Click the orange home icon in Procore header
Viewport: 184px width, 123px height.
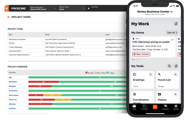[7, 8]
